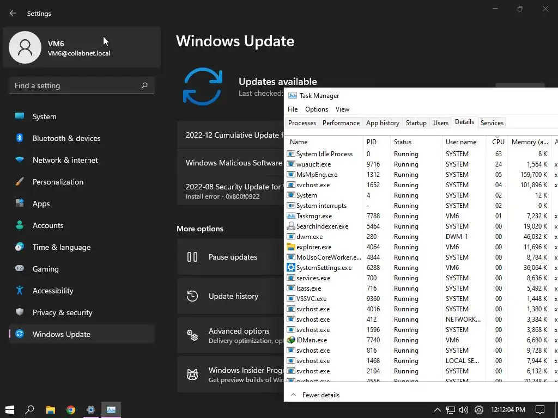This screenshot has width=558, height=418.
Task: Open taskbar search
Action: 29,410
